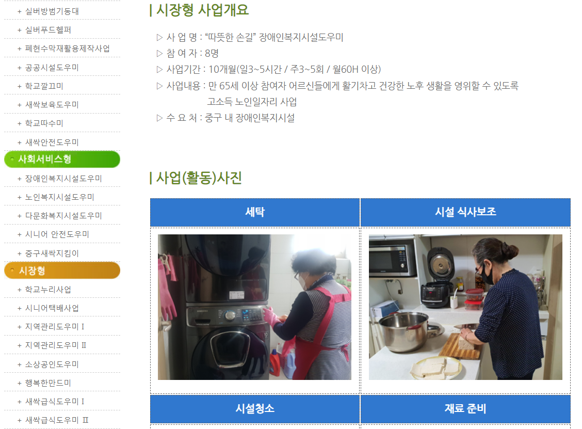Select 시니어택배사업 sidebar item
582x429 pixels.
point(52,308)
